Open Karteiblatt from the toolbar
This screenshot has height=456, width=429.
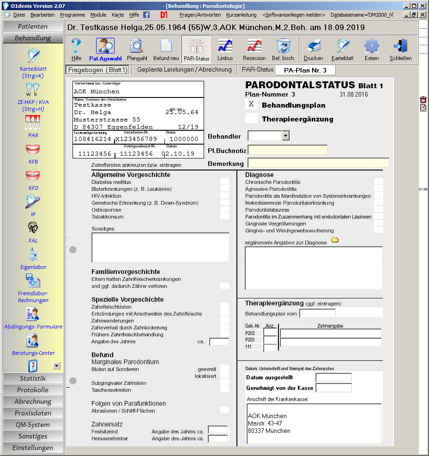tap(342, 49)
